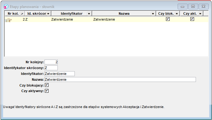This screenshot has width=212, height=120.
Task: Focus the Nazwa text field
Action: coord(120,79)
